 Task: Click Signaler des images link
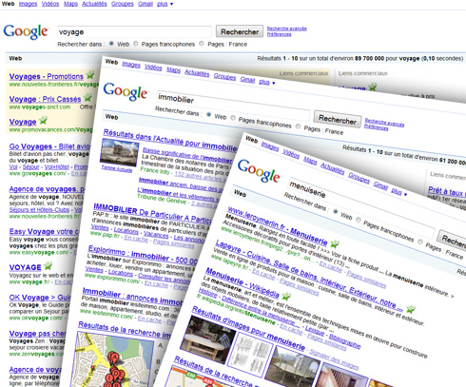coord(334,359)
